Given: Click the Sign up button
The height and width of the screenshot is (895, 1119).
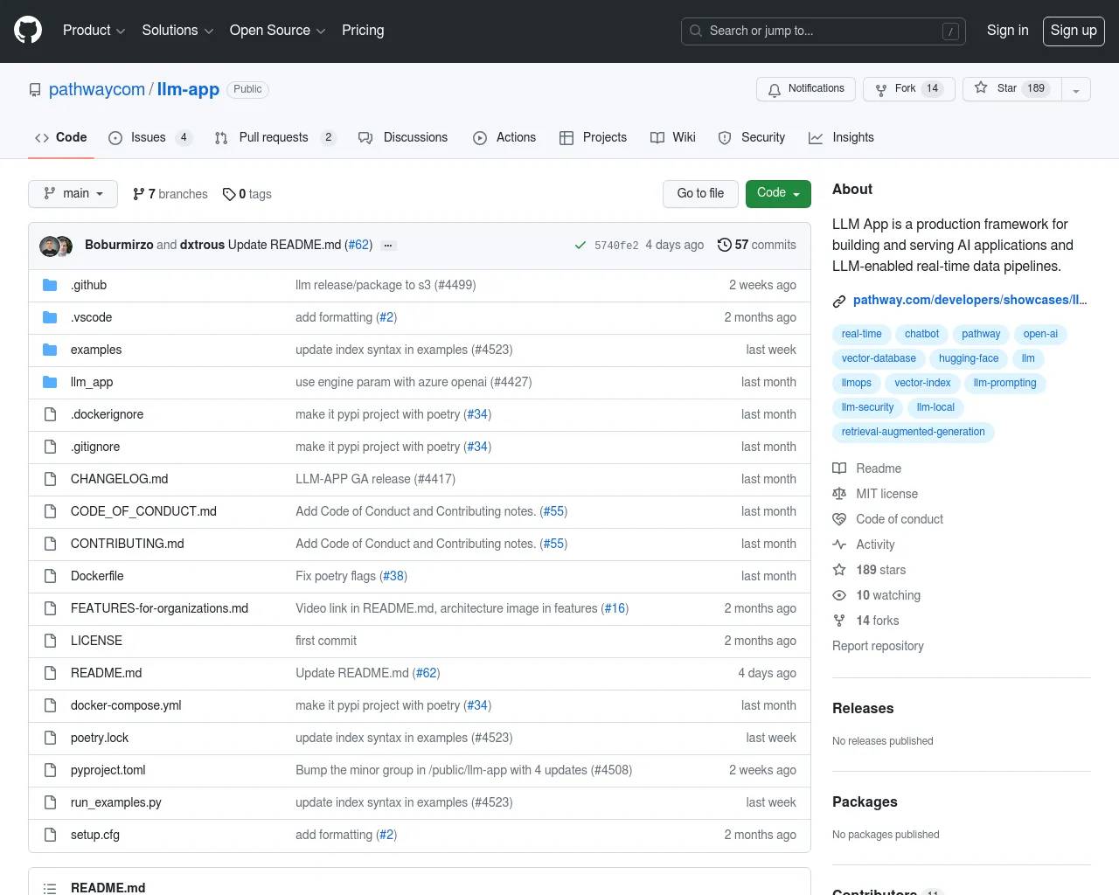Looking at the screenshot, I should (x=1074, y=31).
